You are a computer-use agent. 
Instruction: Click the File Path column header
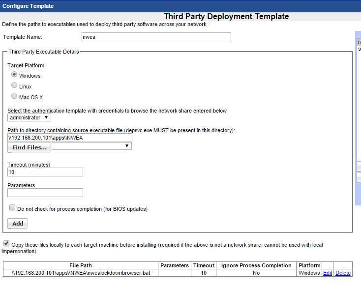(x=80, y=265)
